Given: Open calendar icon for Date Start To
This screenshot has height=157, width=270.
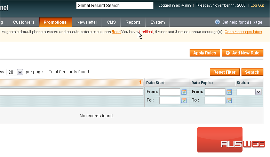Looking at the screenshot, I should pos(184,100).
